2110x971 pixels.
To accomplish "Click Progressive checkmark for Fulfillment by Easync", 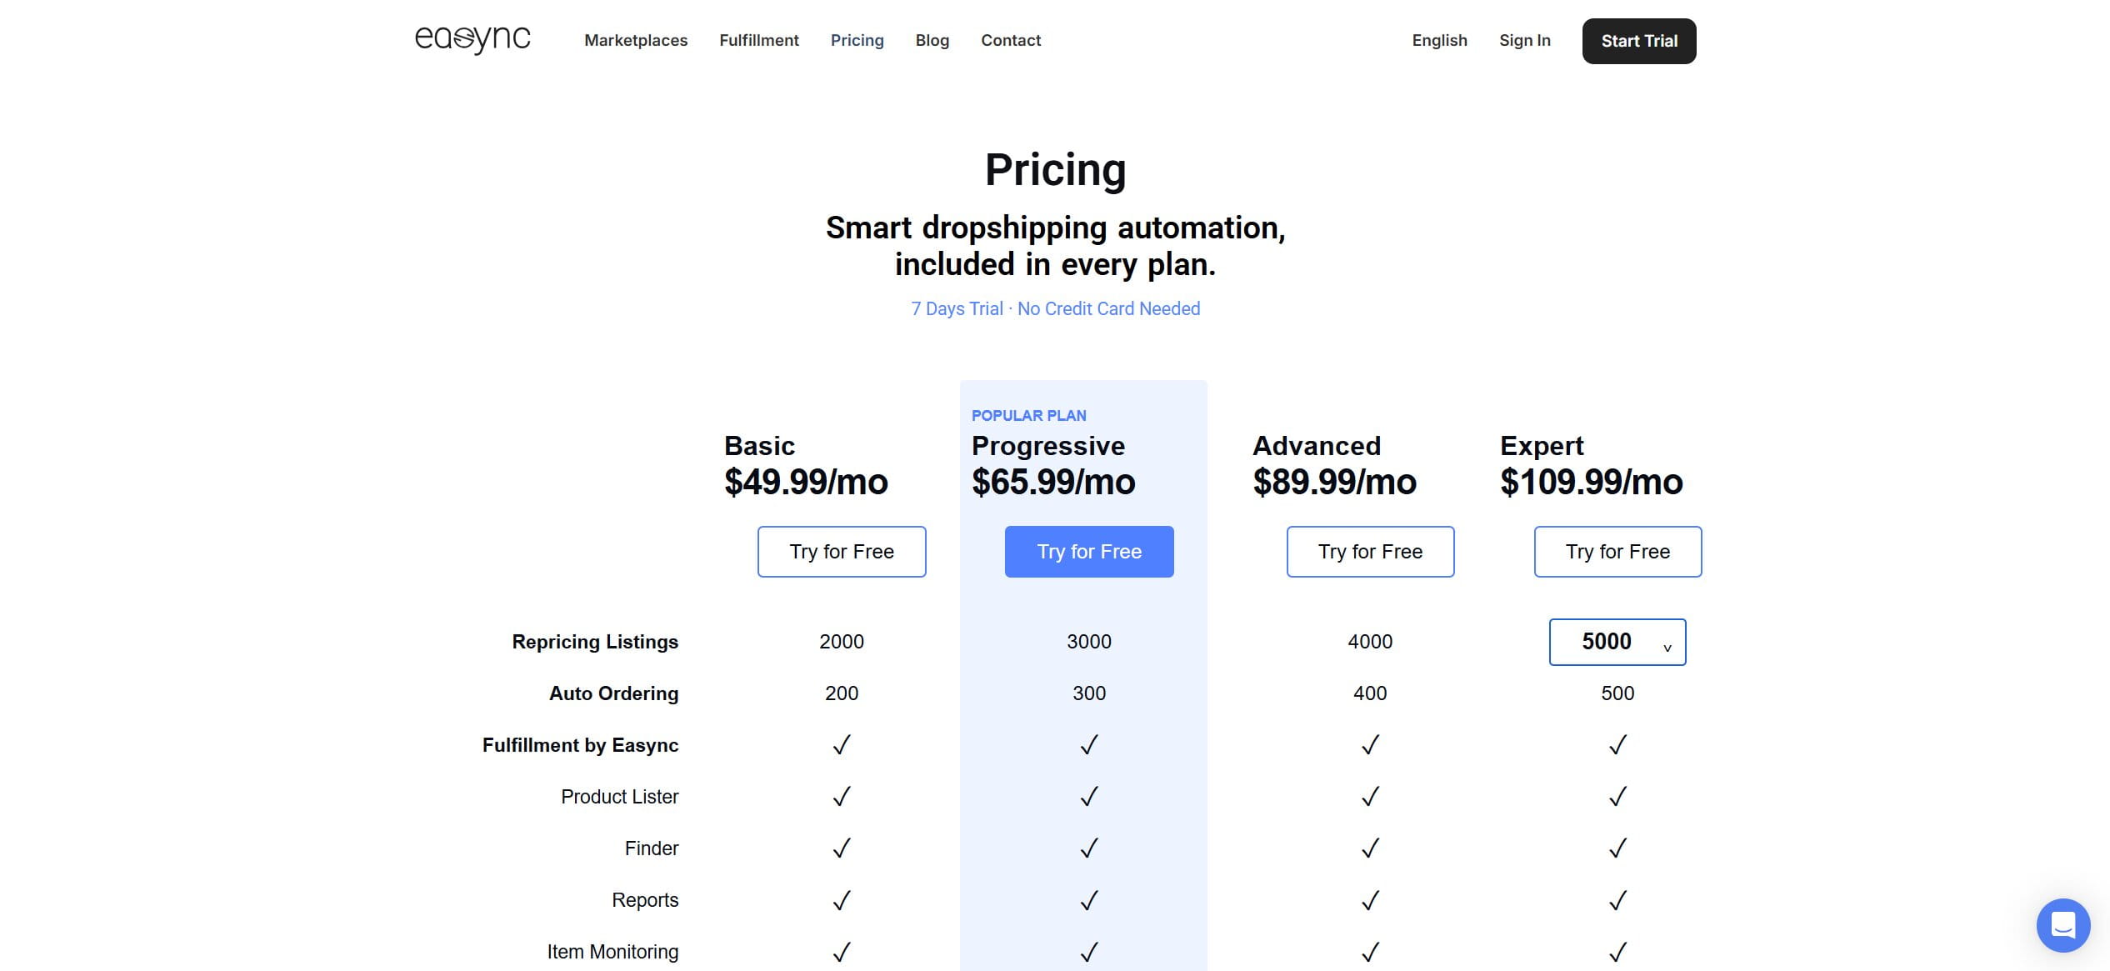I will [x=1089, y=744].
